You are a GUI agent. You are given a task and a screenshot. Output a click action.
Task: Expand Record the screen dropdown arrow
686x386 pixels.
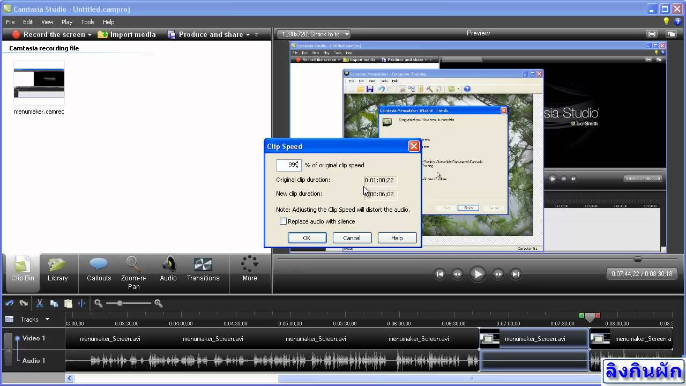tap(90, 35)
